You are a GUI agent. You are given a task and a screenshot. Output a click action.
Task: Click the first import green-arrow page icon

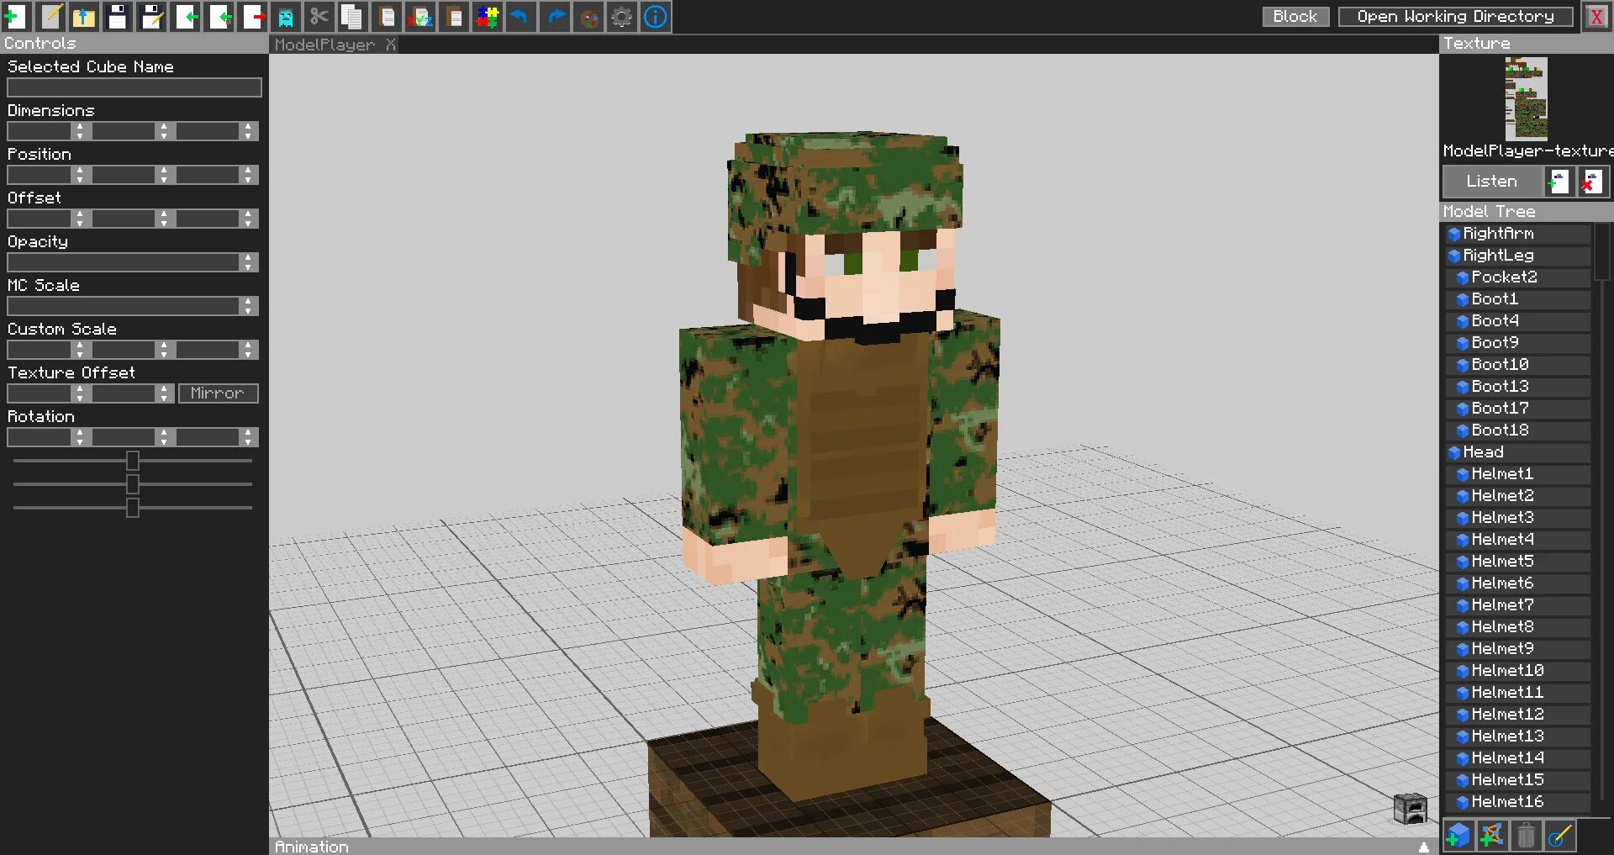pyautogui.click(x=185, y=16)
